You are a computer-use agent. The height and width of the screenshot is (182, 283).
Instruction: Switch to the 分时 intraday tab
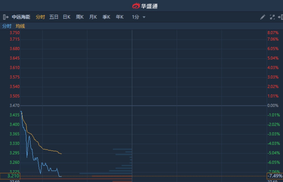40,17
